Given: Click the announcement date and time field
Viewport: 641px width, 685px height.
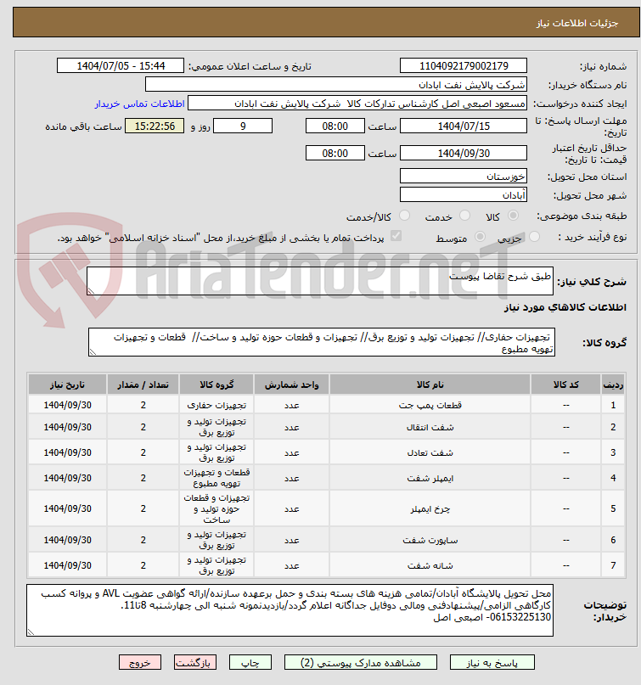Looking at the screenshot, I should [x=121, y=66].
